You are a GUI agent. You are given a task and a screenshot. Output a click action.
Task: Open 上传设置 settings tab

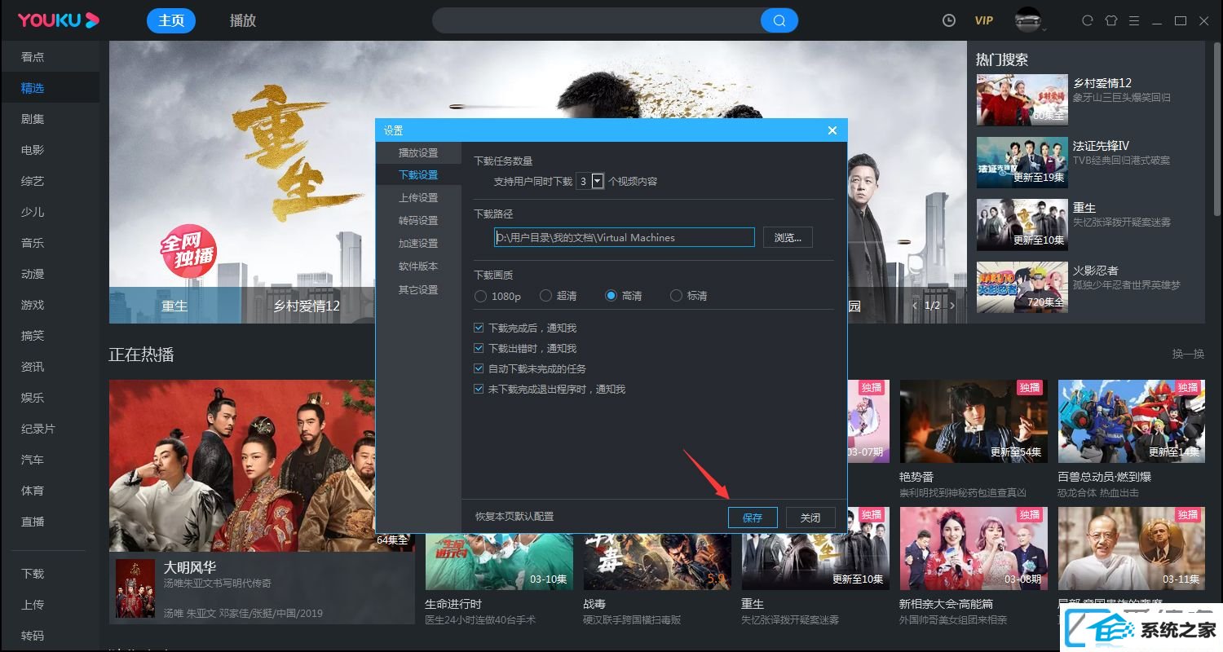pos(418,197)
